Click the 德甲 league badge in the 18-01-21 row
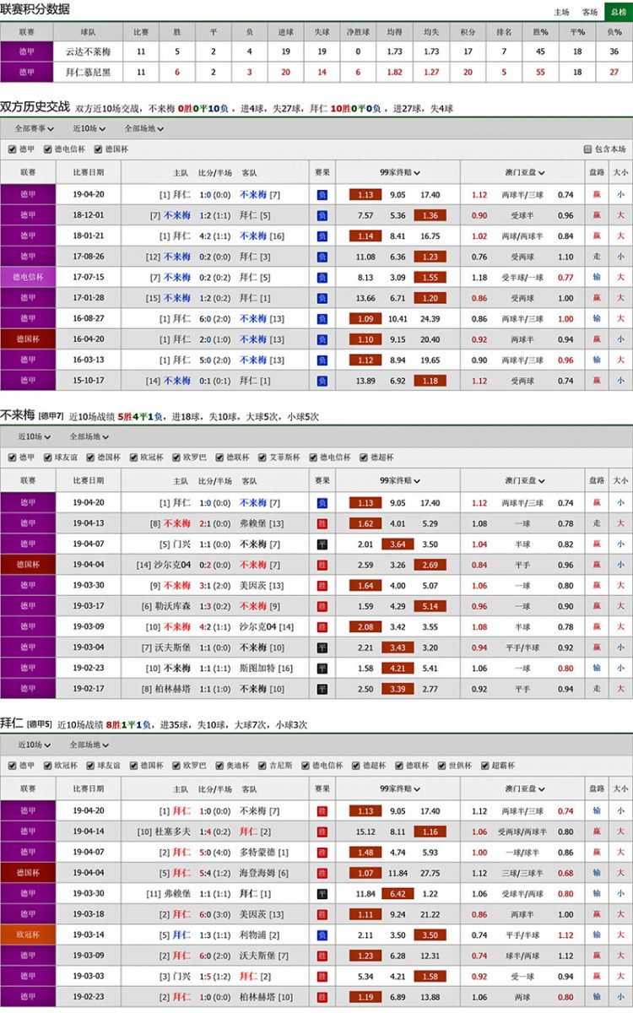Image resolution: width=633 pixels, height=1013 pixels. click(28, 236)
